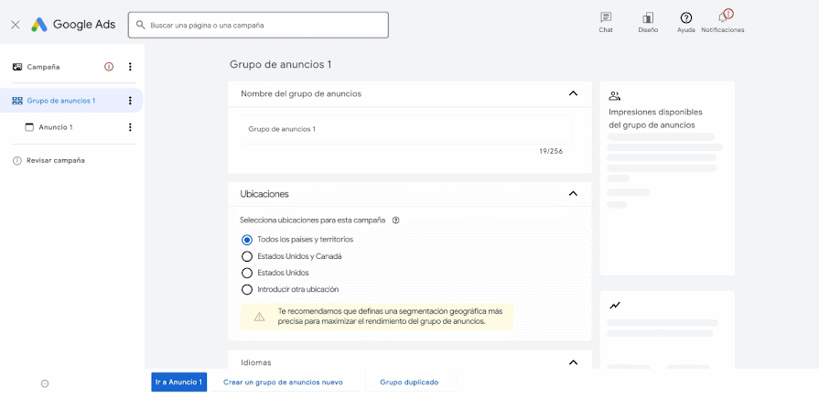
Task: Focus the Buscar una página search field
Action: click(258, 25)
